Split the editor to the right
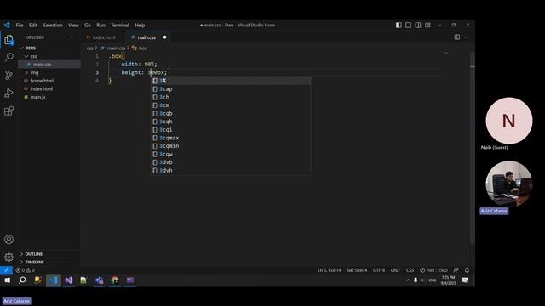The image size is (545, 306). [457, 37]
